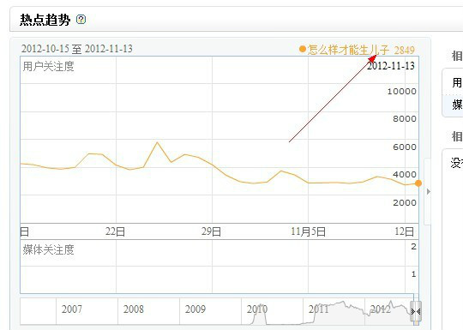The height and width of the screenshot is (330, 463).
Task: Grab the timeline range slider handle
Action: click(416, 311)
